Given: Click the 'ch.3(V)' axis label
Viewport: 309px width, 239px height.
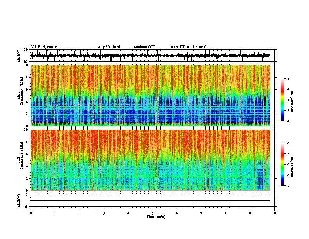Looking at the screenshot, I should click(19, 201).
